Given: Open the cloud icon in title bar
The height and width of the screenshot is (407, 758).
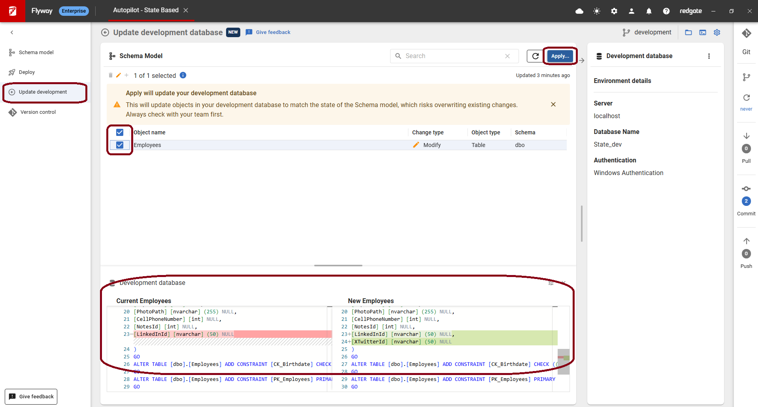Looking at the screenshot, I should click(x=579, y=11).
